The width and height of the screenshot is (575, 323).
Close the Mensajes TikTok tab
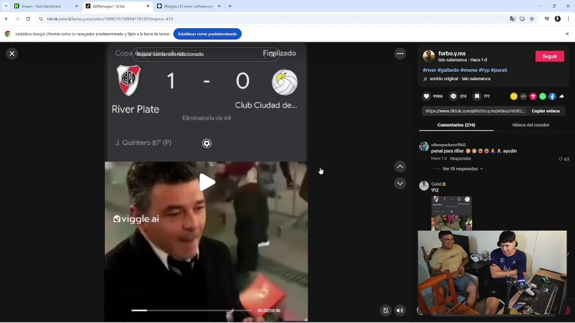click(x=148, y=6)
